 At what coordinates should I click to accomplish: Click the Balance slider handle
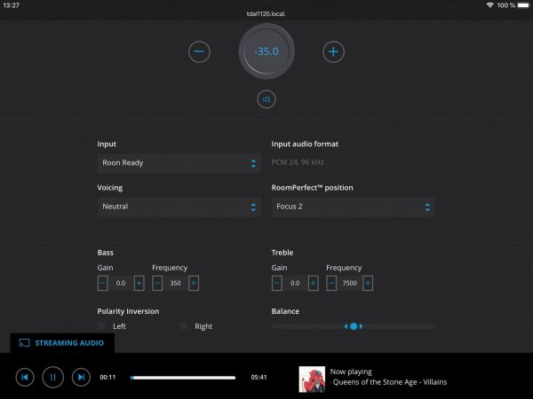354,326
